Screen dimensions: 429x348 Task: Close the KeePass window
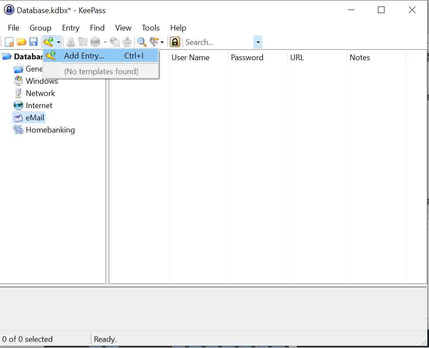pos(412,10)
